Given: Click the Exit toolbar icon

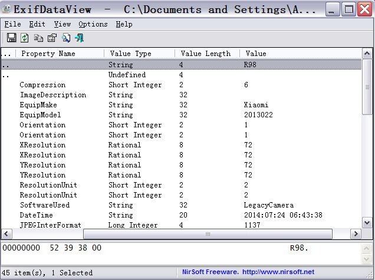Looking at the screenshot, I should 80,38.
